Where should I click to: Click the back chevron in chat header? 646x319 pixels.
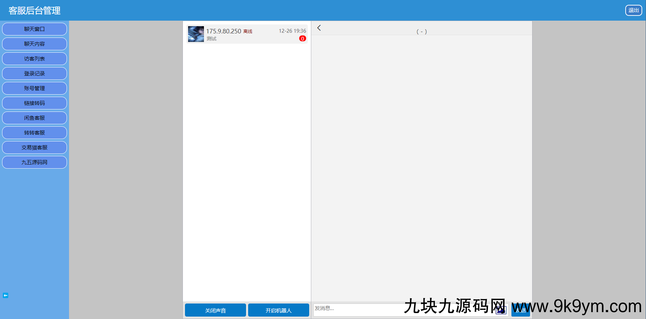(x=319, y=28)
